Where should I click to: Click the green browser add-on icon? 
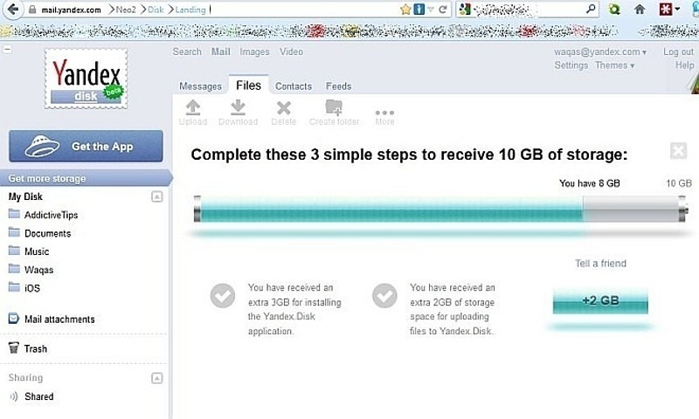click(x=614, y=9)
